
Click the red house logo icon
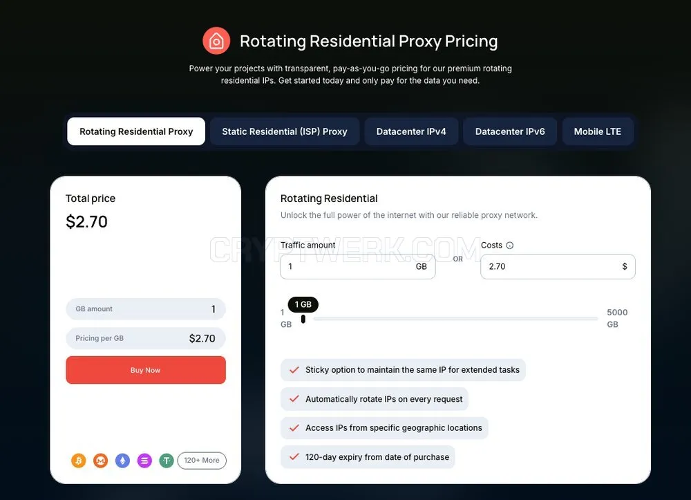coord(216,41)
